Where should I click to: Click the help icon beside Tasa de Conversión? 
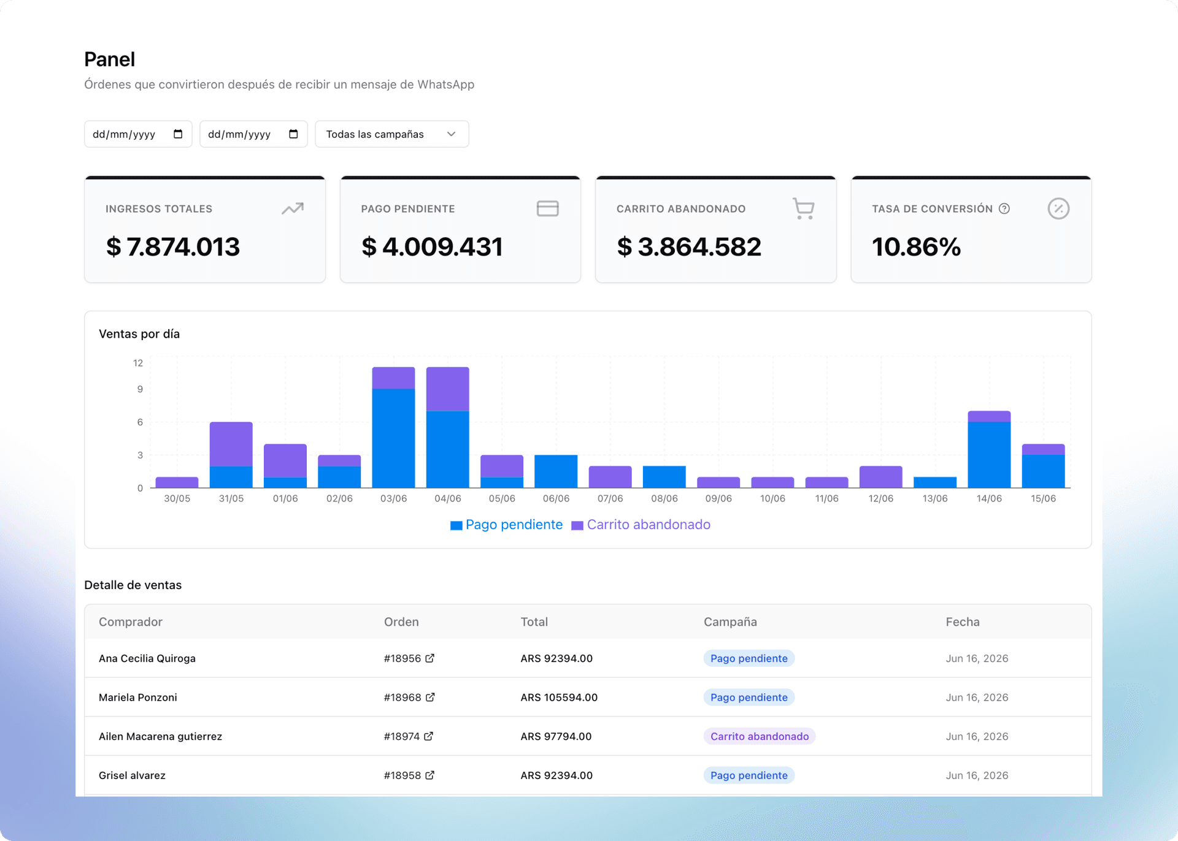(1004, 208)
